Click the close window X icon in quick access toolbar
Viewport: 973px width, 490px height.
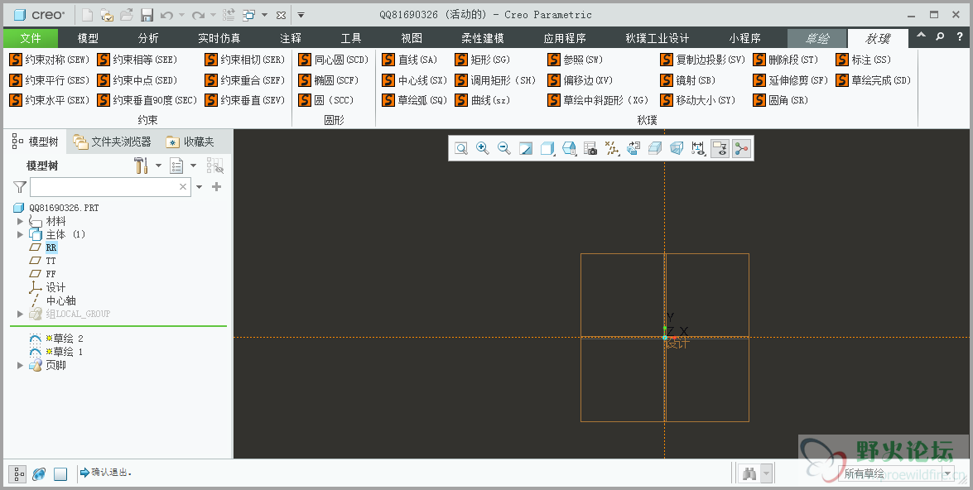[281, 15]
